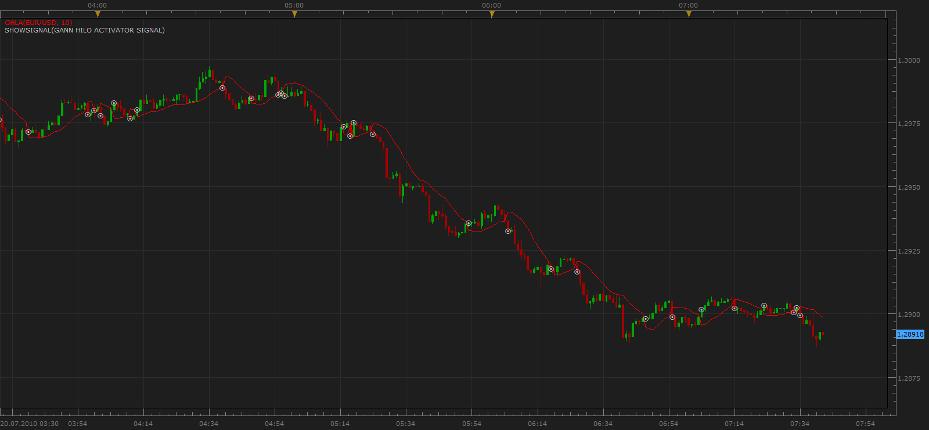Select the GHLA(EUR/USD, 10) indicator label
Image resolution: width=929 pixels, height=430 pixels.
[38, 23]
